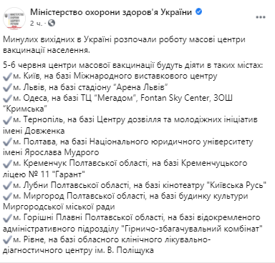Click the line '5-6 червня центри масової вакцинації'
This screenshot has height=263, width=275.
click(133, 65)
